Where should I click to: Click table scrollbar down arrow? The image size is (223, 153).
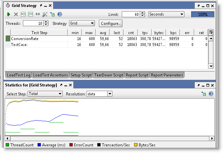click(x=211, y=66)
